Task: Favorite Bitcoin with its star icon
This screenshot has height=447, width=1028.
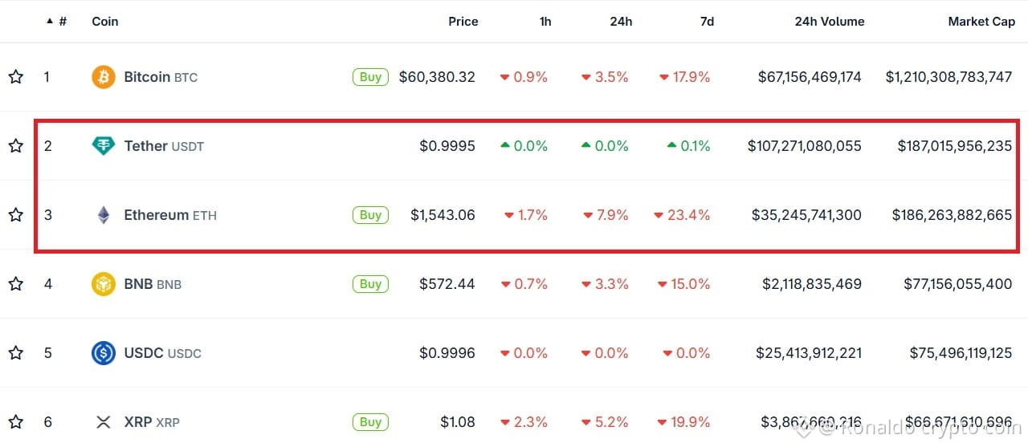Action: 15,77
